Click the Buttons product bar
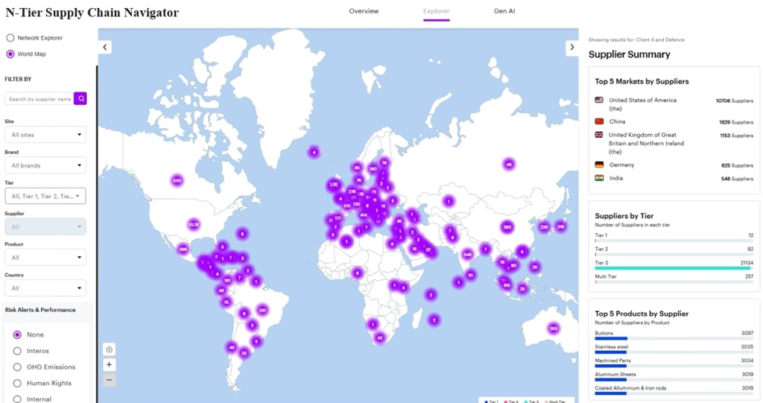This screenshot has width=763, height=403. (x=674, y=338)
